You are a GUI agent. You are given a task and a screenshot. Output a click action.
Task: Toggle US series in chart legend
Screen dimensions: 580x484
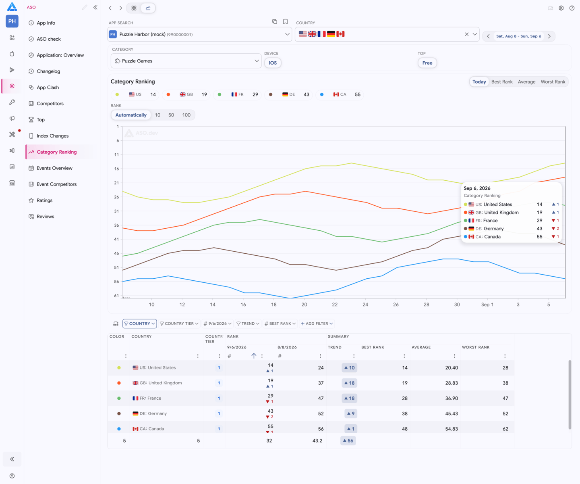click(x=136, y=94)
